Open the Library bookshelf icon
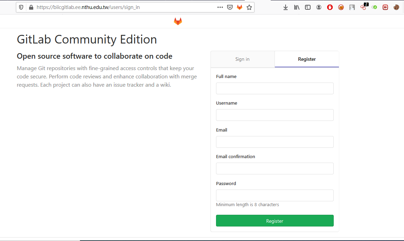Viewport: 404px width, 241px height. tap(297, 7)
